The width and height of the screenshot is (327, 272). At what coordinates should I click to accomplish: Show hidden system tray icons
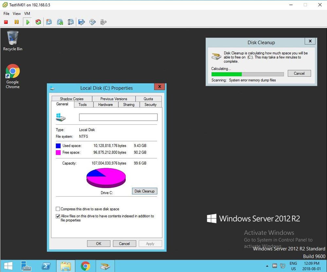267,266
